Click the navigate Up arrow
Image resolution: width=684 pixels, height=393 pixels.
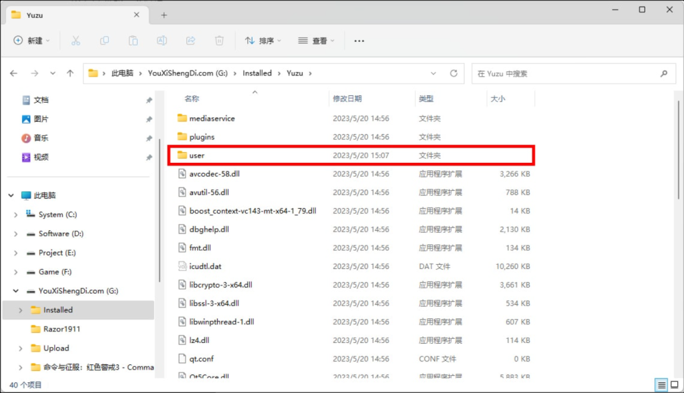[x=70, y=73]
